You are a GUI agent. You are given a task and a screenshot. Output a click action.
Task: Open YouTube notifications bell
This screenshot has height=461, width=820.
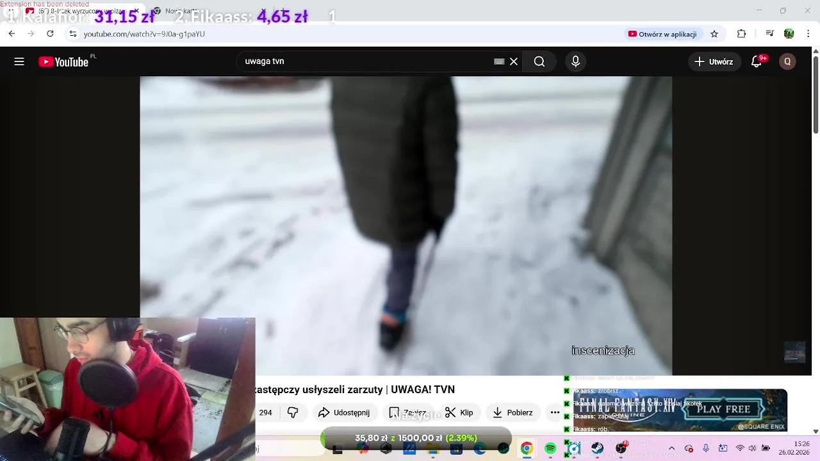[757, 61]
